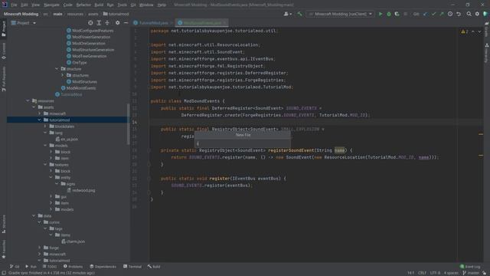
Task: Open the Problems tool window
Action: click(73, 267)
